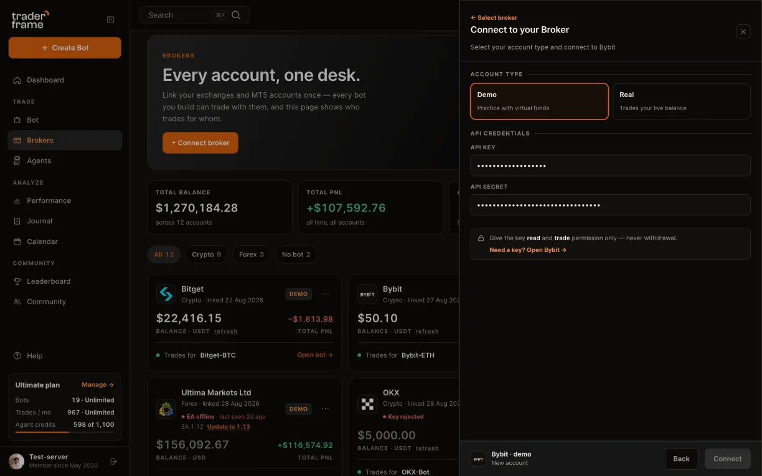762x476 pixels.
Task: Click the Bot icon in the sidebar
Action: click(17, 120)
